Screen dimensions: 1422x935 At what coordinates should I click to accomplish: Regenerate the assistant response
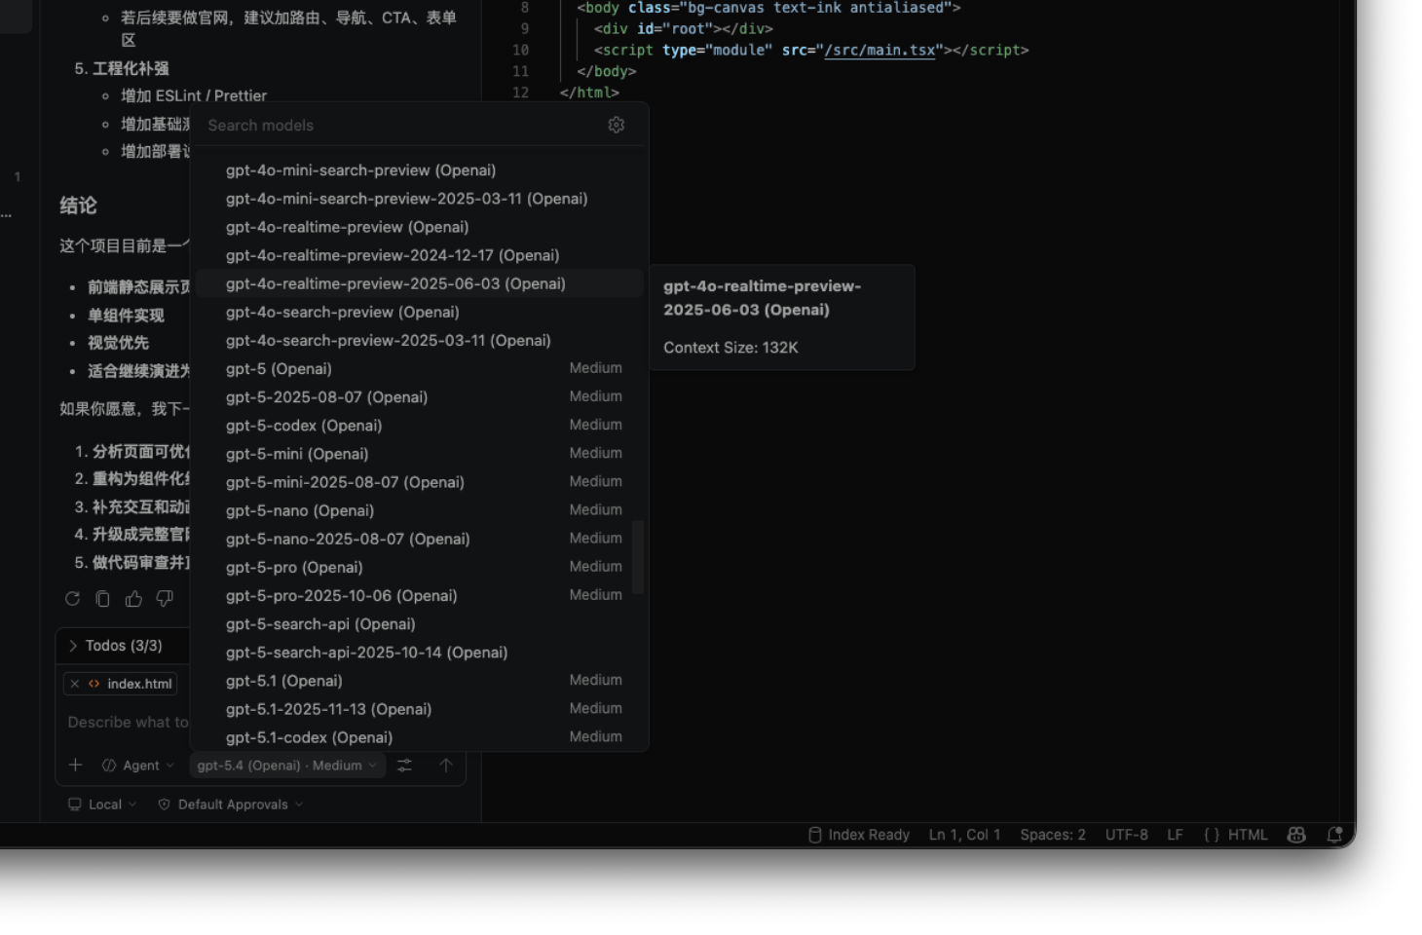tap(72, 598)
